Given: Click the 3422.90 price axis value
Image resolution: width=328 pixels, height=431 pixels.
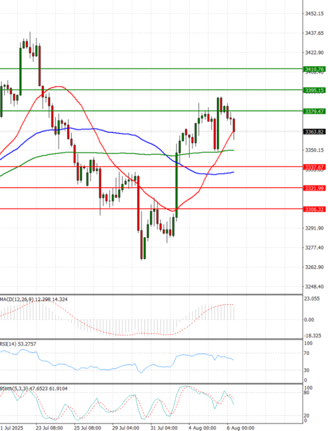Looking at the screenshot, I should (314, 53).
